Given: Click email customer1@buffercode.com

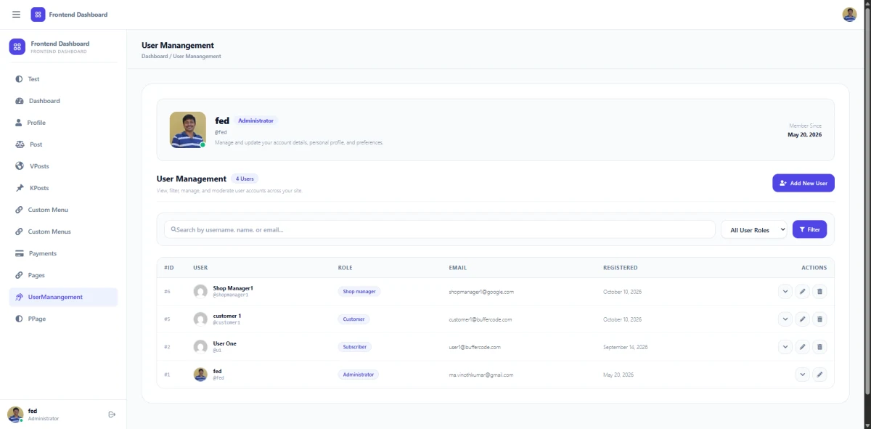Looking at the screenshot, I should [x=481, y=319].
